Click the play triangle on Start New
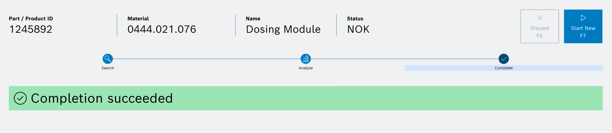Screen dimensions: 612x133 tap(583, 18)
